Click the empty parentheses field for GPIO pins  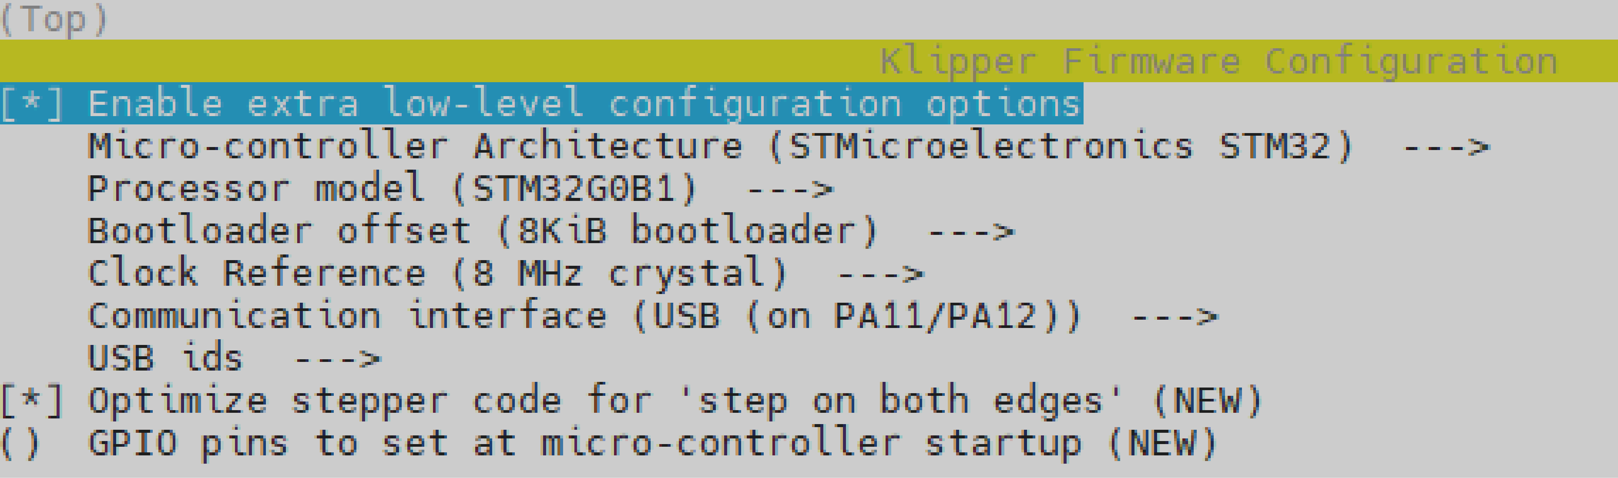(x=20, y=443)
